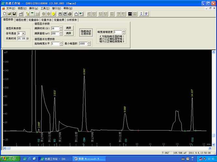This screenshot has width=217, height=162.
Task: Click the toolbar icon right of Save
Action: 21,14
